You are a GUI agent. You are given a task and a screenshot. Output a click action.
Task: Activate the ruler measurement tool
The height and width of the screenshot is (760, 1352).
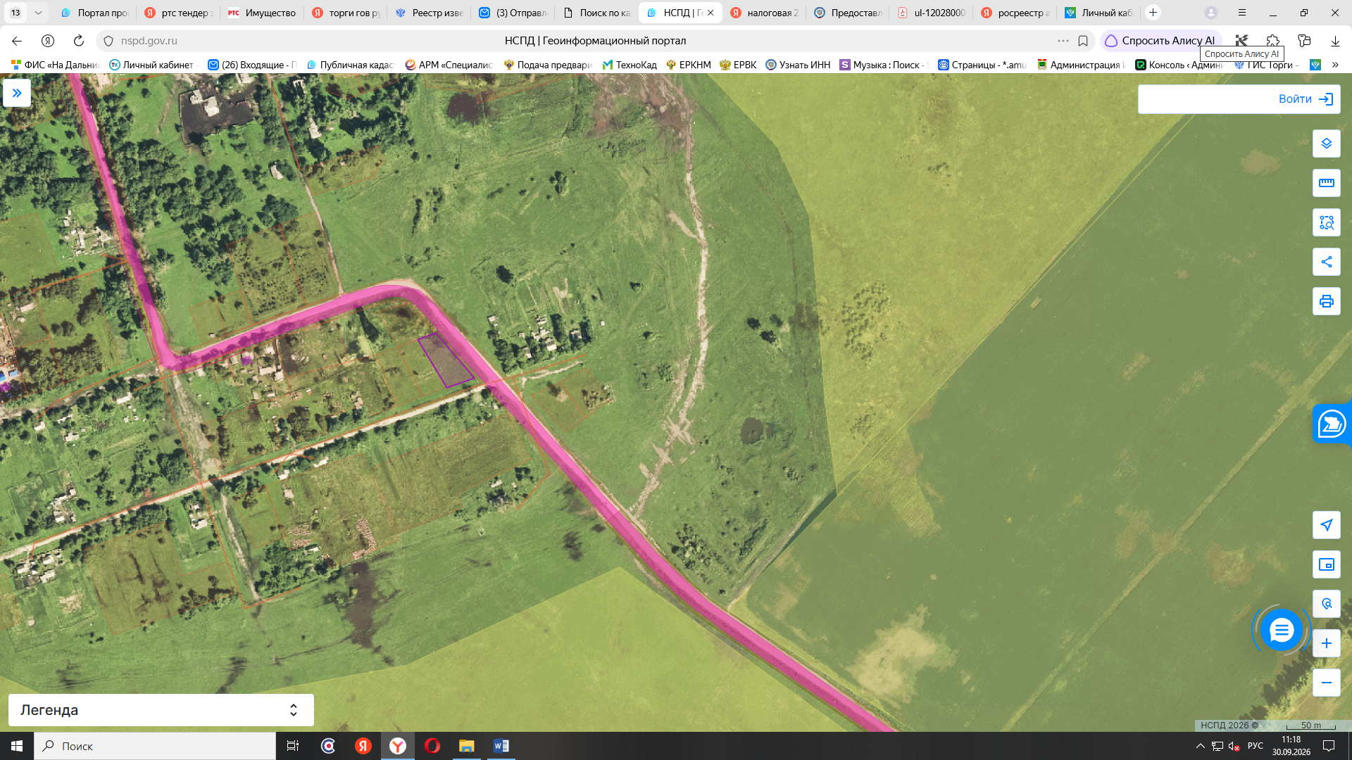point(1327,183)
